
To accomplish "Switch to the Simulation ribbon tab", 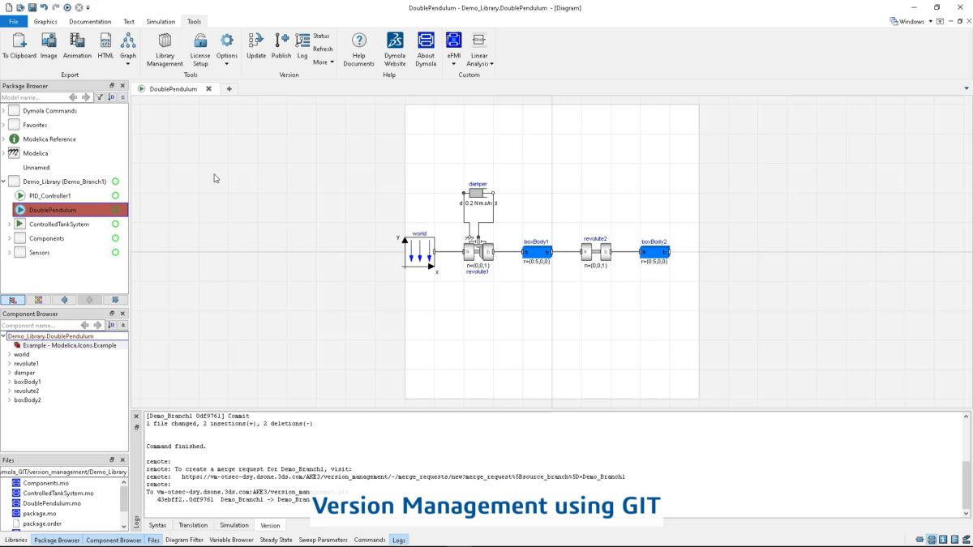I will 161,22.
